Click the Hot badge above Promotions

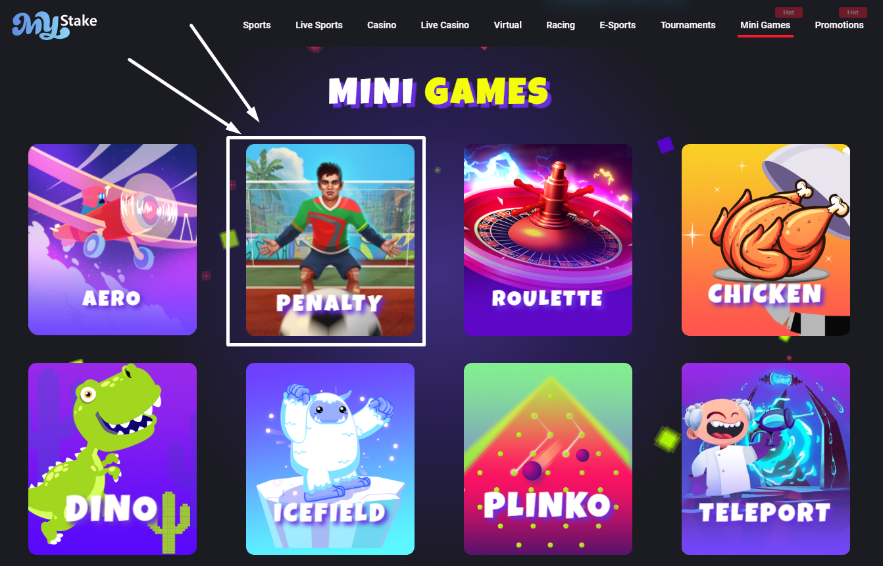[x=853, y=12]
